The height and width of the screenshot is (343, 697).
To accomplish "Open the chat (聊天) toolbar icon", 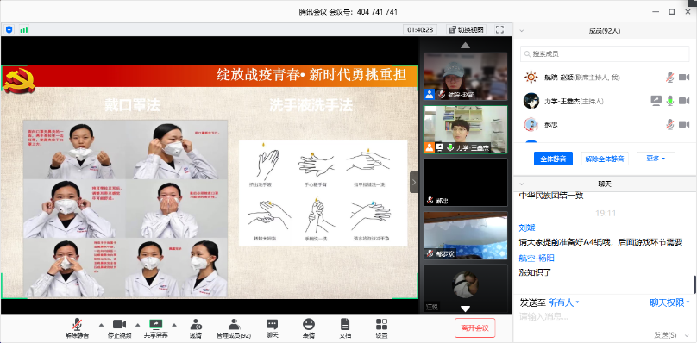I will (272, 328).
